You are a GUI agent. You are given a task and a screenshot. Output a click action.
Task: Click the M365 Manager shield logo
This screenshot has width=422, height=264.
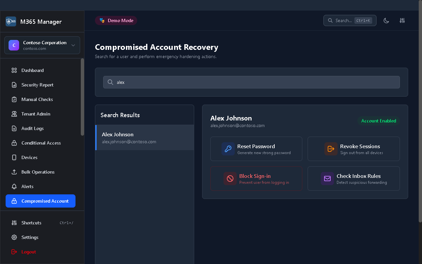pyautogui.click(x=11, y=21)
